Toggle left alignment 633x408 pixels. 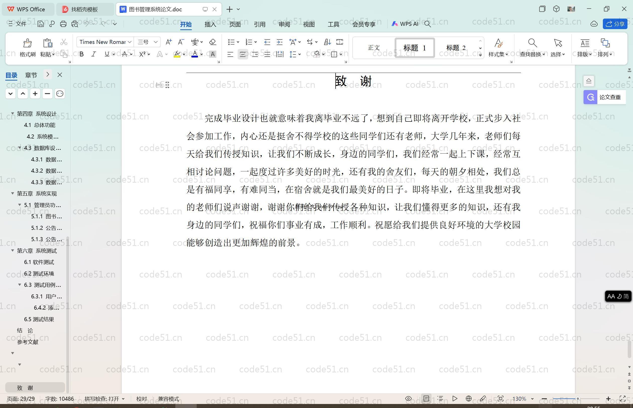click(230, 55)
